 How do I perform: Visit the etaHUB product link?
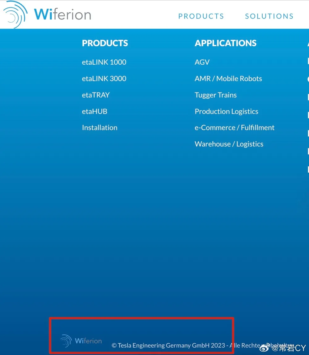click(95, 111)
